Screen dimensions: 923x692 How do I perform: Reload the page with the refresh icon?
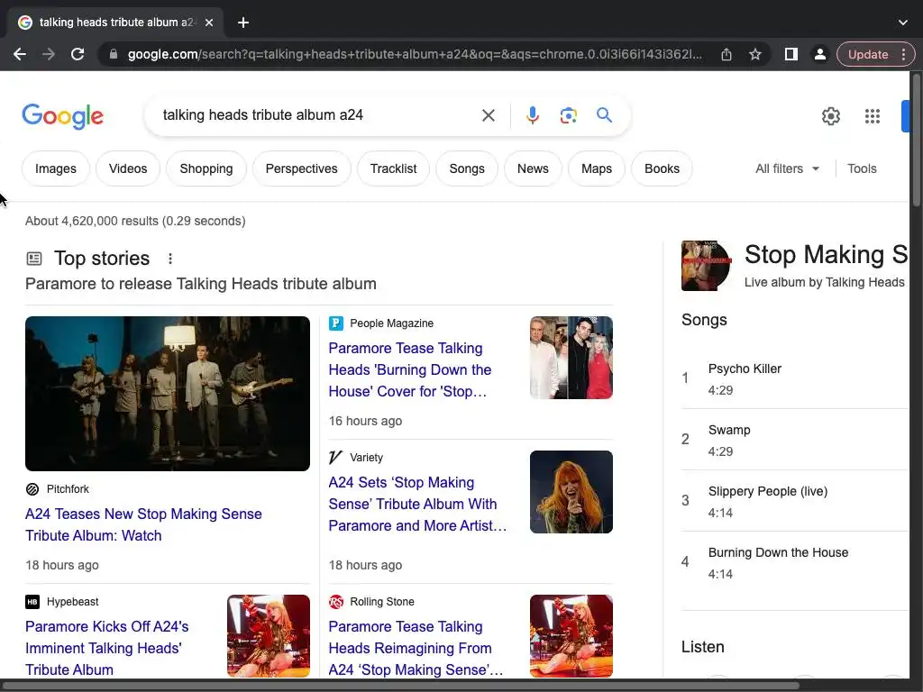(78, 54)
